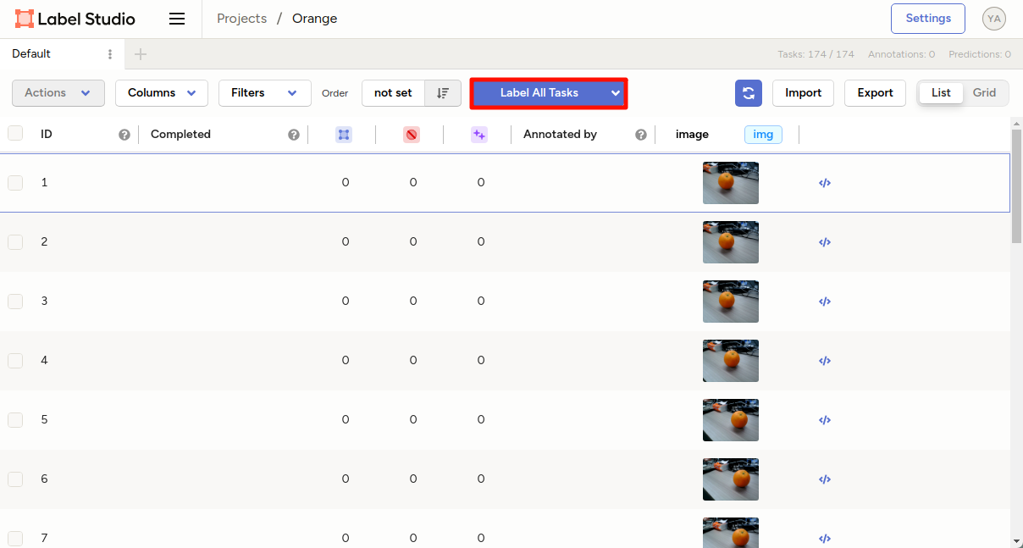Image resolution: width=1023 pixels, height=548 pixels.
Task: Show source code for task 5
Action: (825, 420)
